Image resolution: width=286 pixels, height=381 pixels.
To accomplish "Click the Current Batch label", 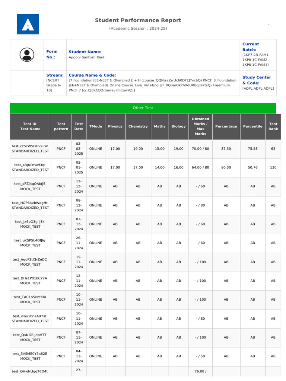I will point(251,47).
